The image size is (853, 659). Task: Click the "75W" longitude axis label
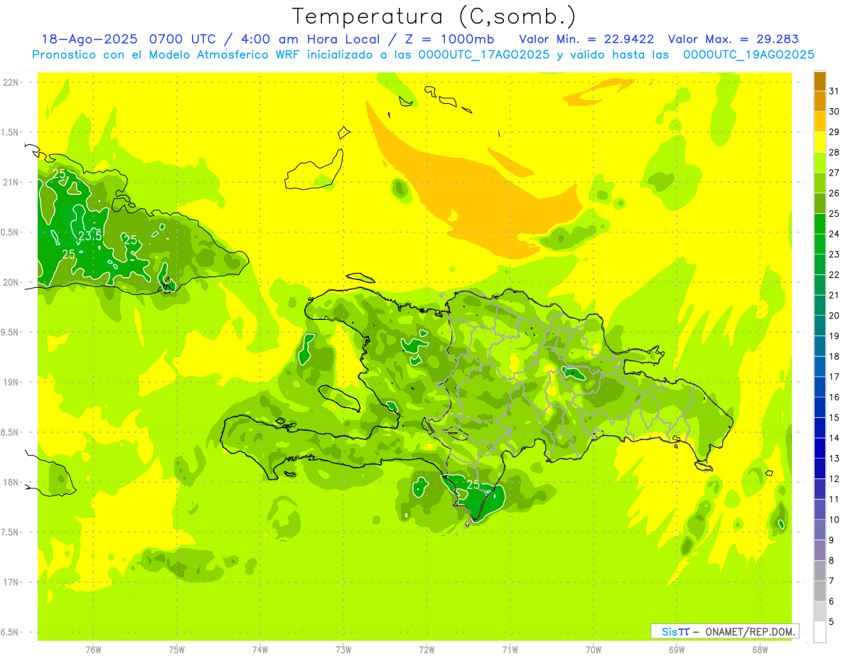(177, 650)
